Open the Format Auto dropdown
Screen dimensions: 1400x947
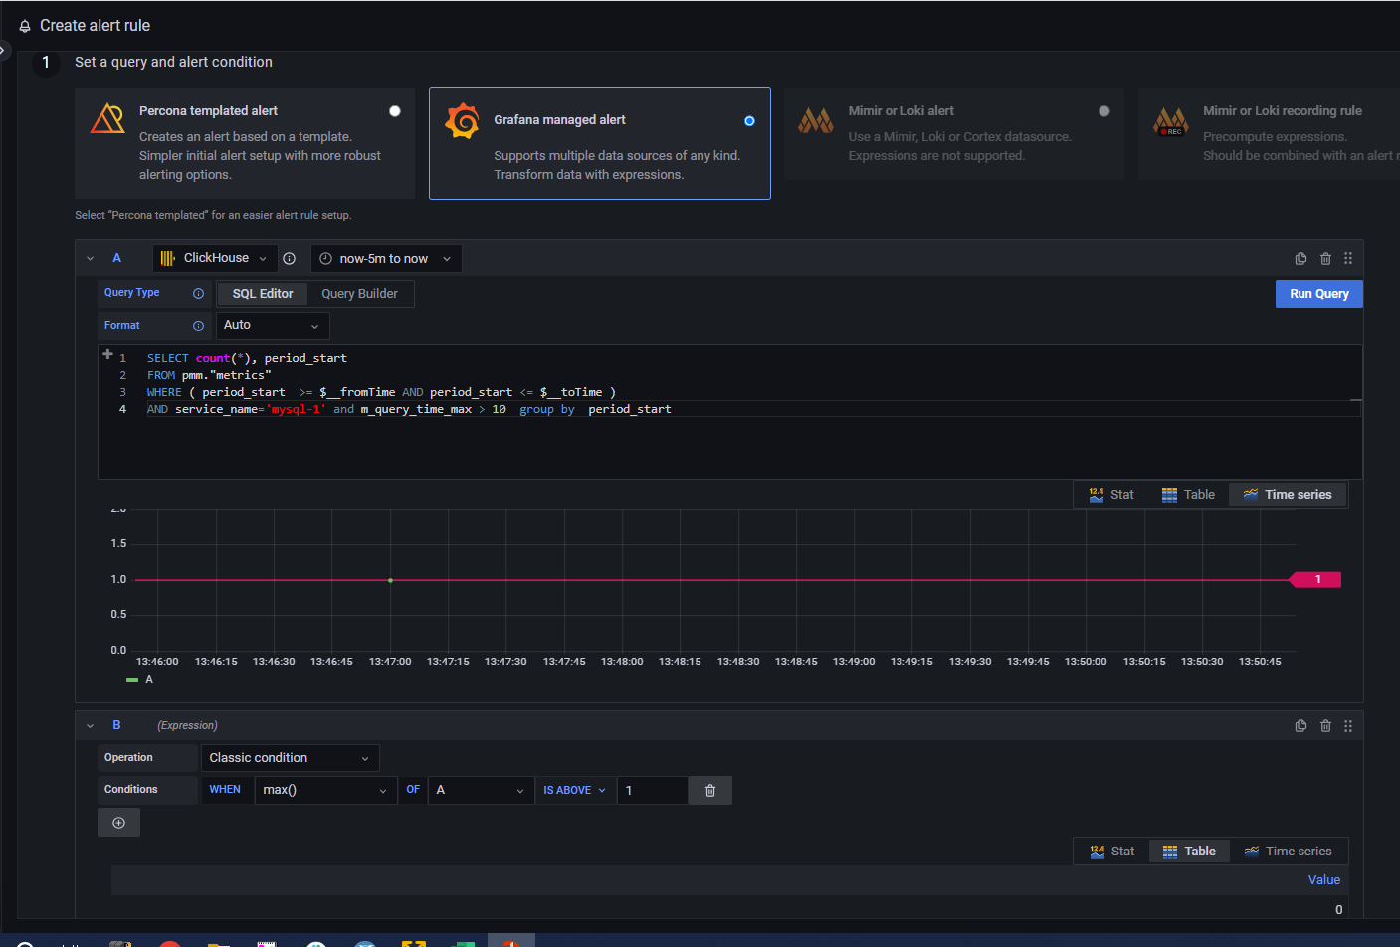click(272, 326)
